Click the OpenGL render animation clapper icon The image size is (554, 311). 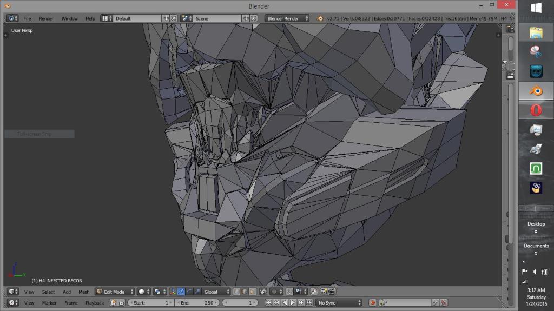(x=331, y=292)
